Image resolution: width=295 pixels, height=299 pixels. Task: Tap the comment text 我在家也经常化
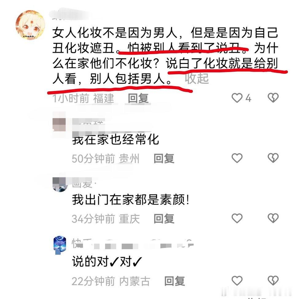(116, 139)
